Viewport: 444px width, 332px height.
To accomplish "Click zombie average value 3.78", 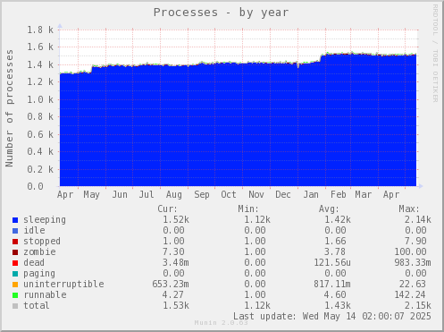I will [335, 252].
